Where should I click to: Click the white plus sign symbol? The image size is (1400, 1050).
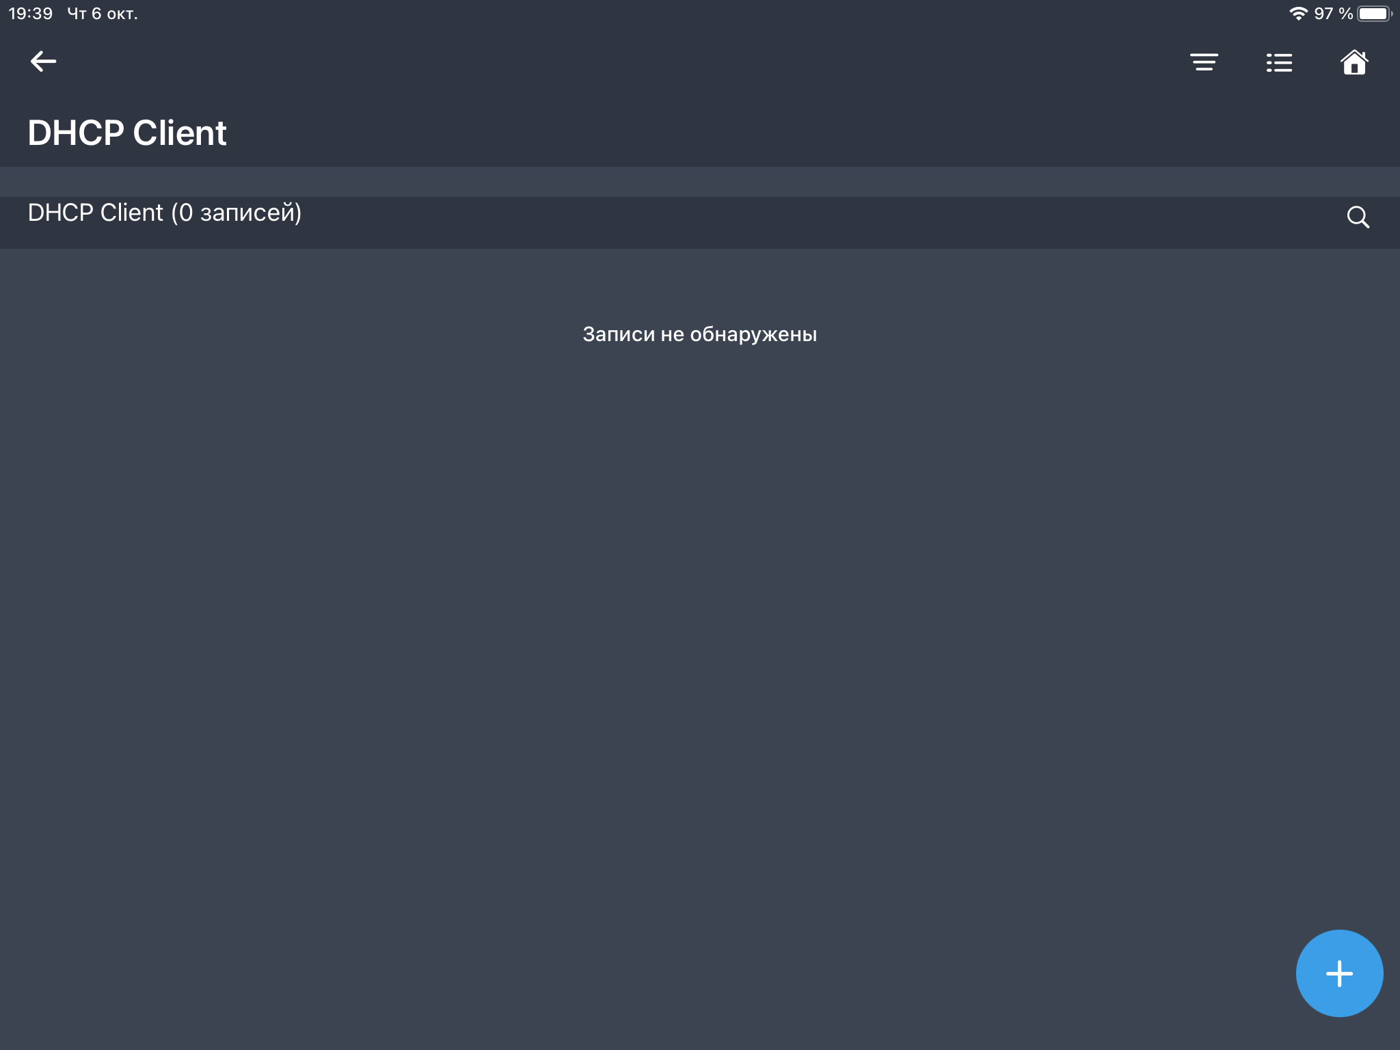pos(1339,973)
